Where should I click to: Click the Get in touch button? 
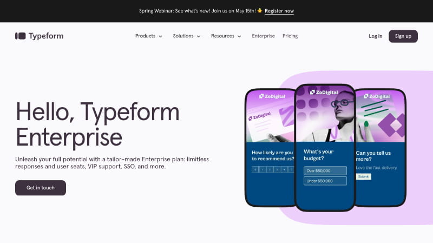(41, 188)
